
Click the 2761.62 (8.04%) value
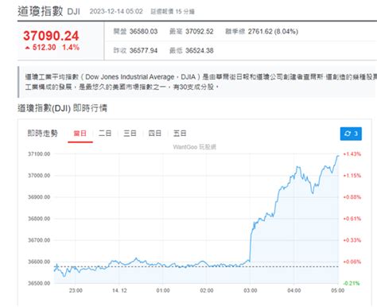pos(273,32)
